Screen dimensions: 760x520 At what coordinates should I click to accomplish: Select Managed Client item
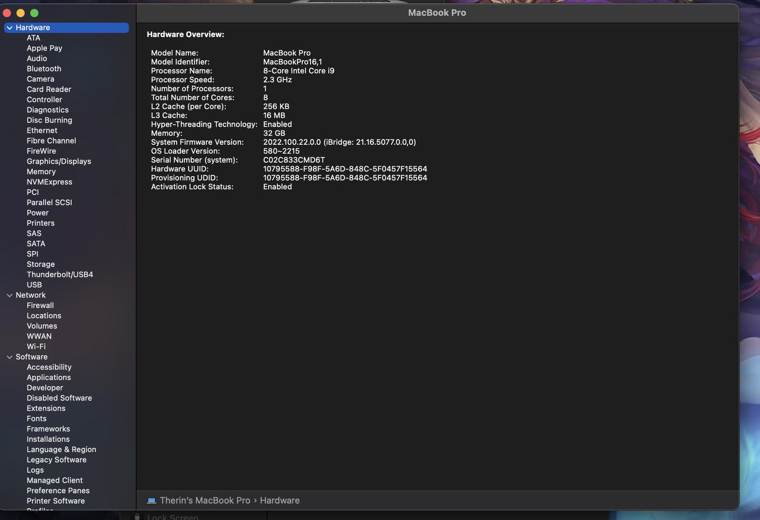(x=54, y=481)
